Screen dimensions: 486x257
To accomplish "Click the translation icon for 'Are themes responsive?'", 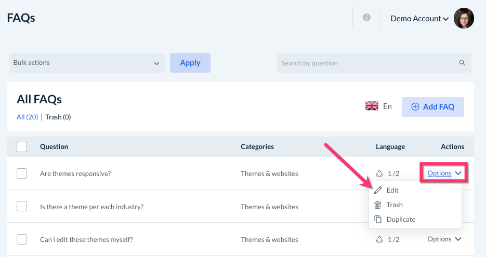I will tap(379, 173).
